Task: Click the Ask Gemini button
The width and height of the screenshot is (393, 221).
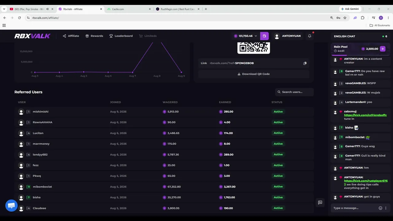Action: click(x=350, y=9)
